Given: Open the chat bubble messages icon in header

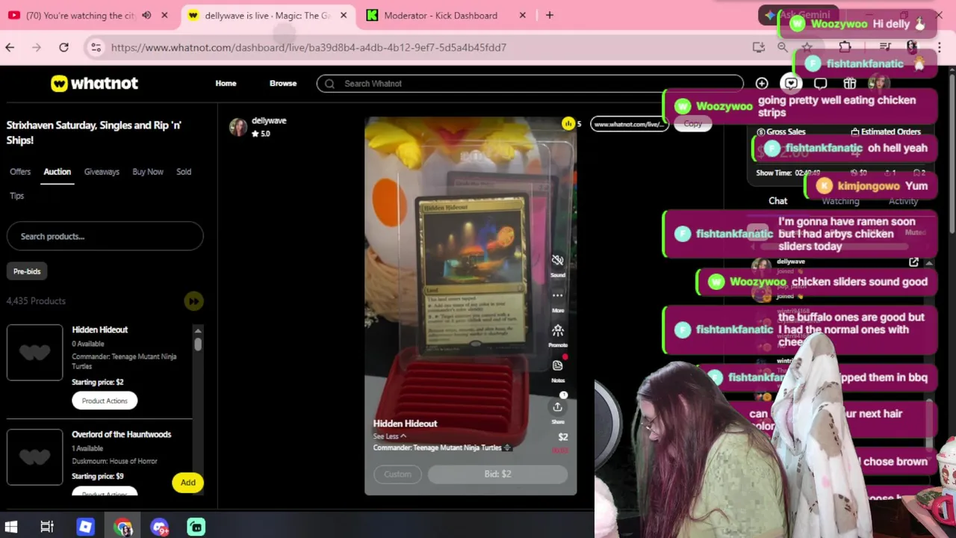Looking at the screenshot, I should (820, 84).
